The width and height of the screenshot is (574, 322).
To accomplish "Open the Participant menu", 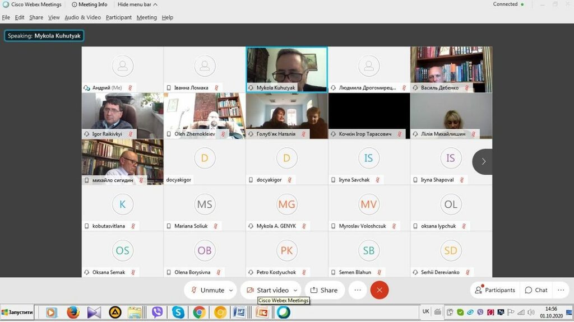I will [118, 17].
